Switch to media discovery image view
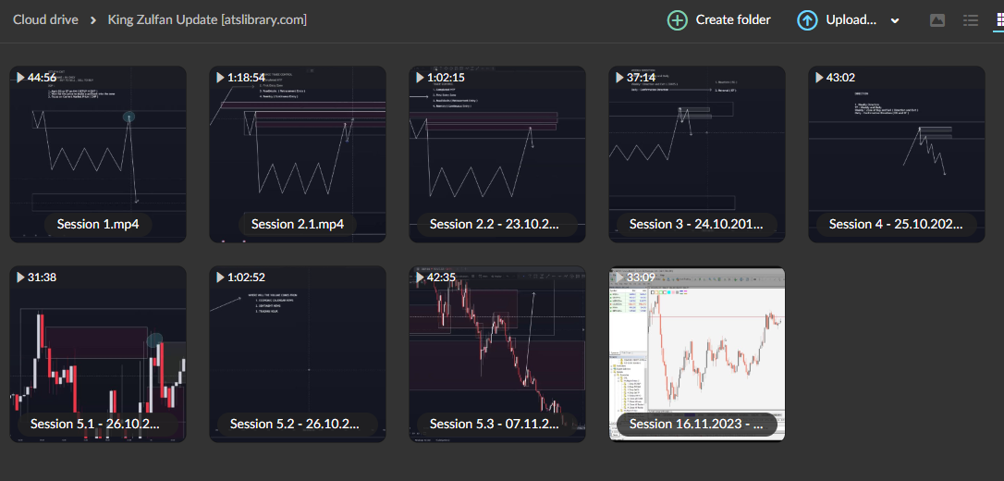 point(937,20)
